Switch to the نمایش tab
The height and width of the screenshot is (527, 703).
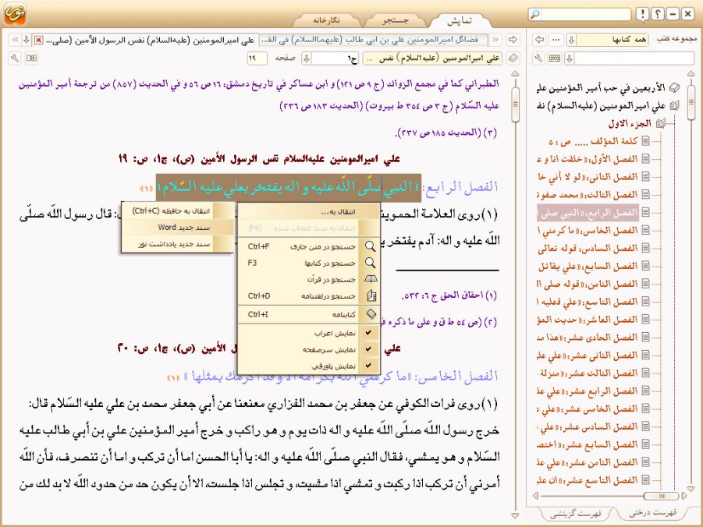460,20
